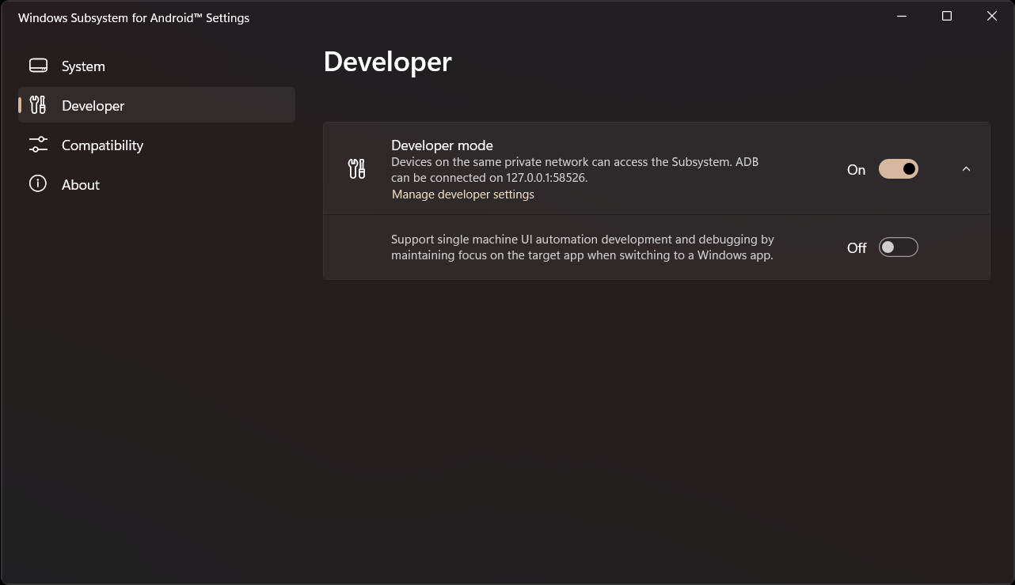Image resolution: width=1015 pixels, height=585 pixels.
Task: Turn off the Developer mode switch
Action: (899, 169)
